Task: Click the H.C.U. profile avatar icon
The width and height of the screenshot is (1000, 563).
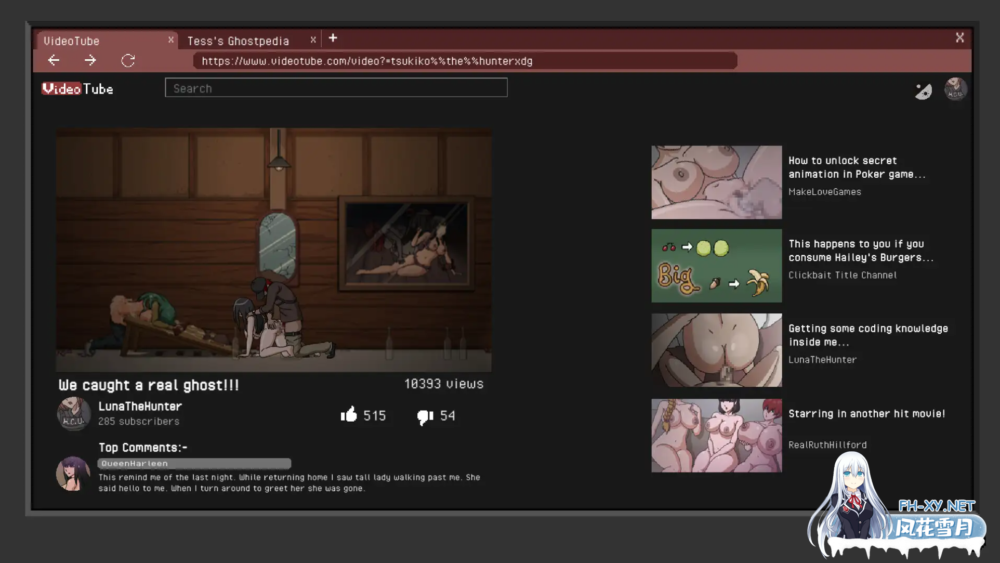Action: pos(955,89)
